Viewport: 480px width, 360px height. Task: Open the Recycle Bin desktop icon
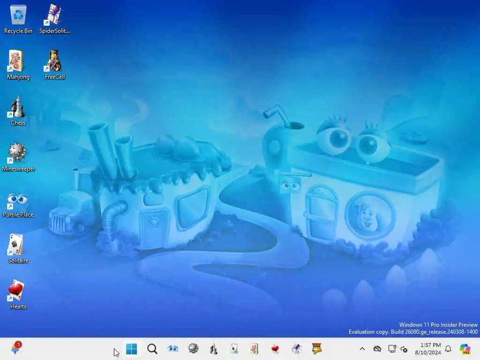[18, 19]
